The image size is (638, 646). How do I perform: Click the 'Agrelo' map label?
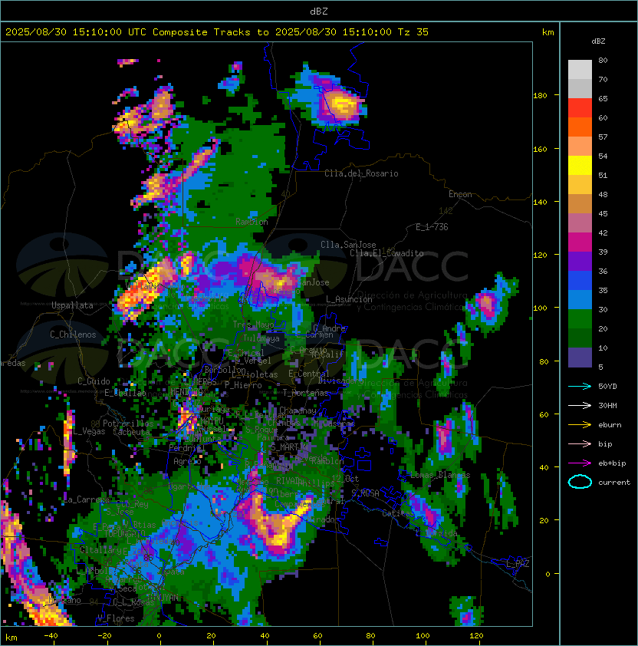point(187,461)
